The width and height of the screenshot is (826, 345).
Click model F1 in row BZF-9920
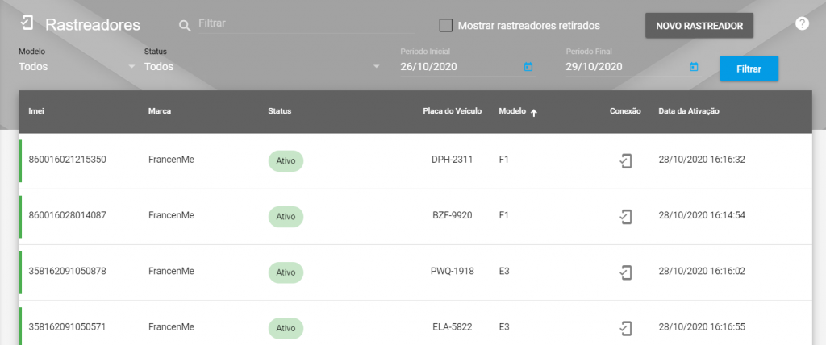503,215
